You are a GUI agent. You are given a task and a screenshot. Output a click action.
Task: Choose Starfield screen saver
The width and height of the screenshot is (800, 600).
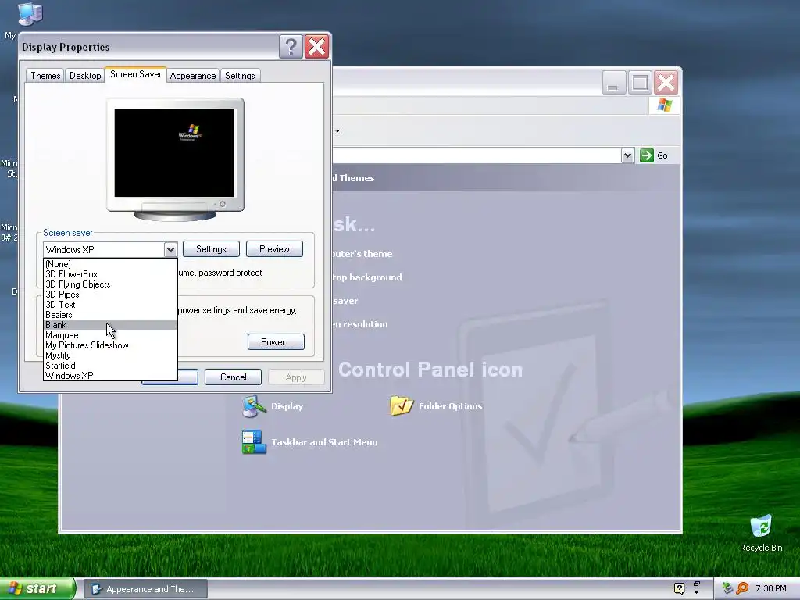[110, 366]
